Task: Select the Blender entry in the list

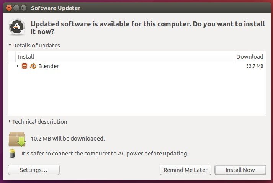Action: pos(49,66)
